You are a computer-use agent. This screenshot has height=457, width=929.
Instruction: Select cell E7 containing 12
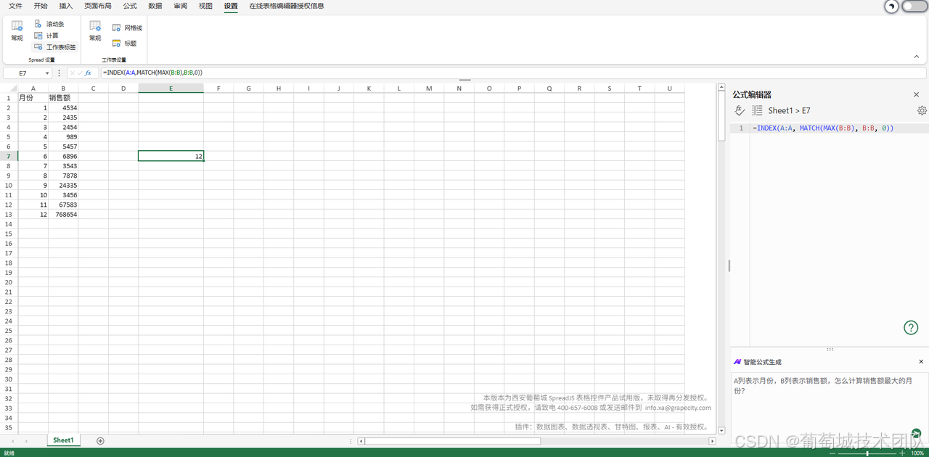171,156
